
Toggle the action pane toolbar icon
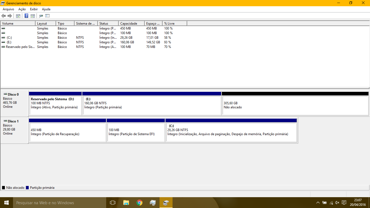click(x=33, y=16)
